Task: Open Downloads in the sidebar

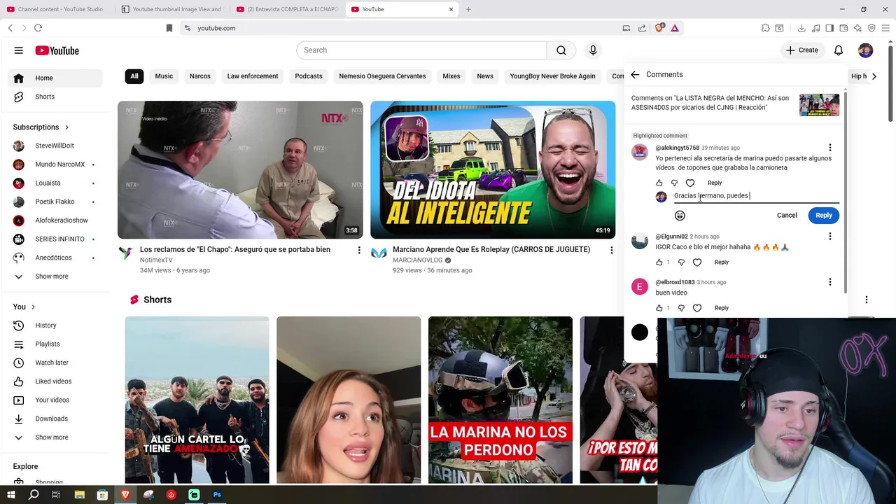Action: tap(55, 419)
